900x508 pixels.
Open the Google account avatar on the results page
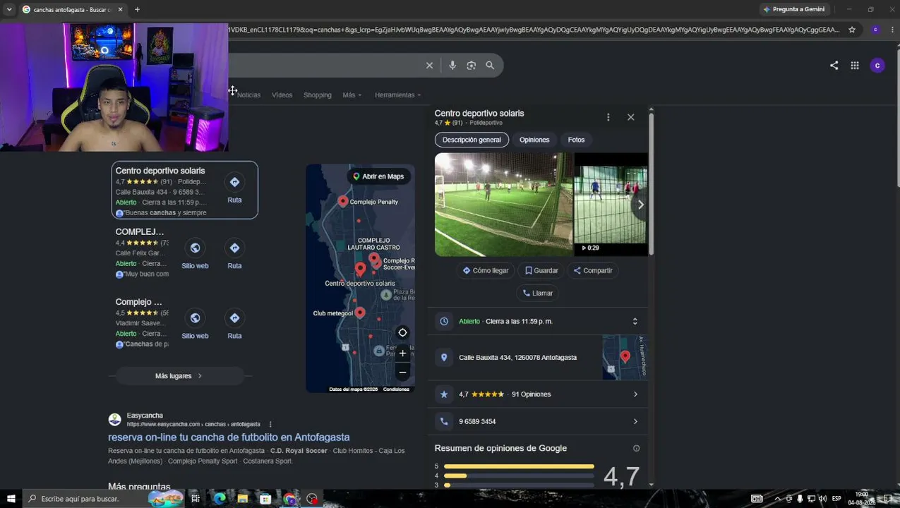[x=877, y=66]
